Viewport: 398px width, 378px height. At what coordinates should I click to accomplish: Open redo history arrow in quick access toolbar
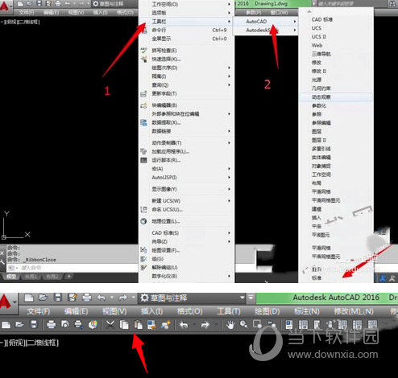(x=133, y=298)
